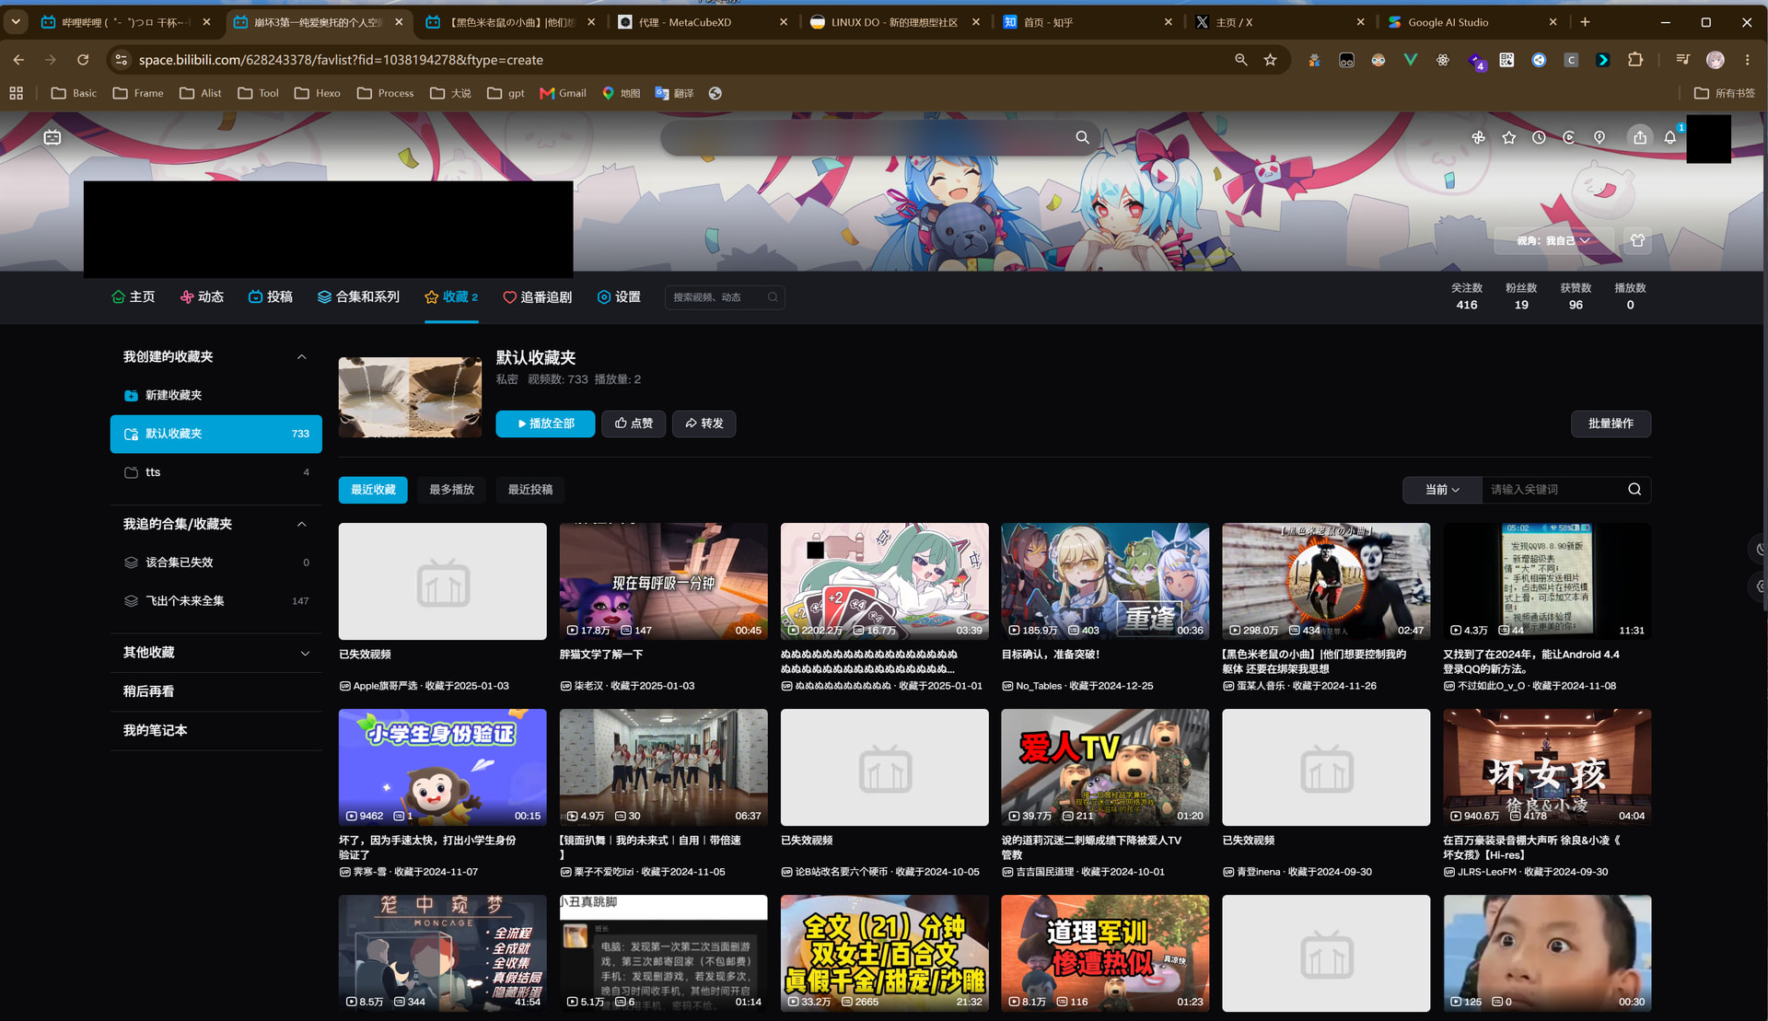Open the clock history icon in the header
This screenshot has width=1768, height=1021.
pos(1539,137)
